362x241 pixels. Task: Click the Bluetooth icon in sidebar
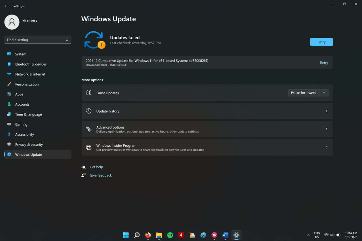9,64
